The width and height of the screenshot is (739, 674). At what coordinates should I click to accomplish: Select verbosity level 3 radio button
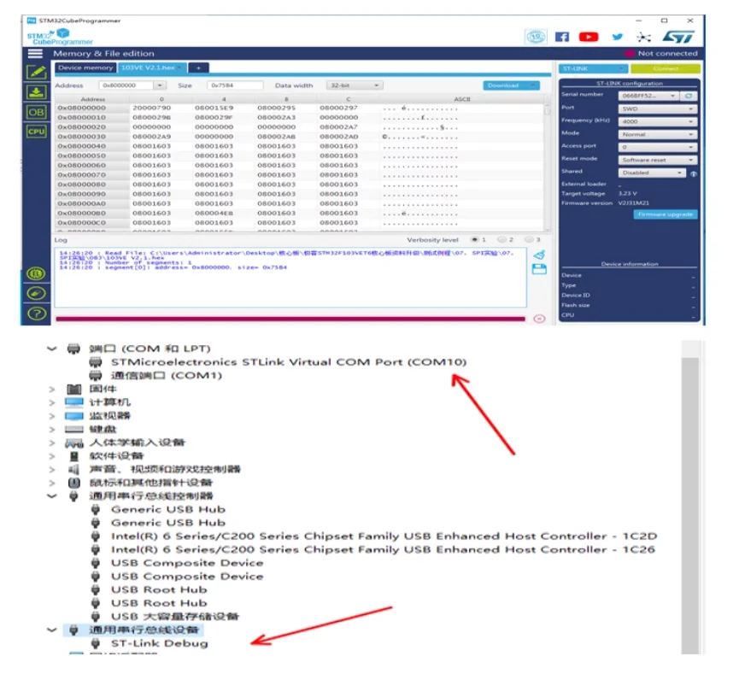(529, 239)
